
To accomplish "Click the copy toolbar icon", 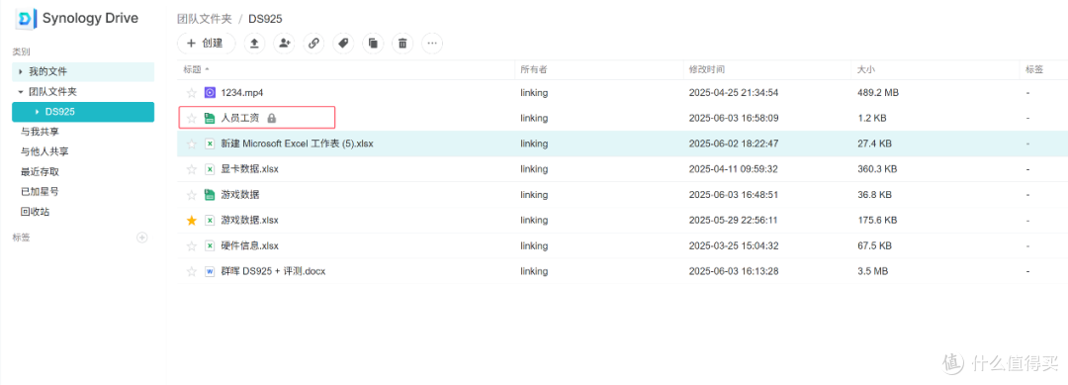I will click(373, 44).
